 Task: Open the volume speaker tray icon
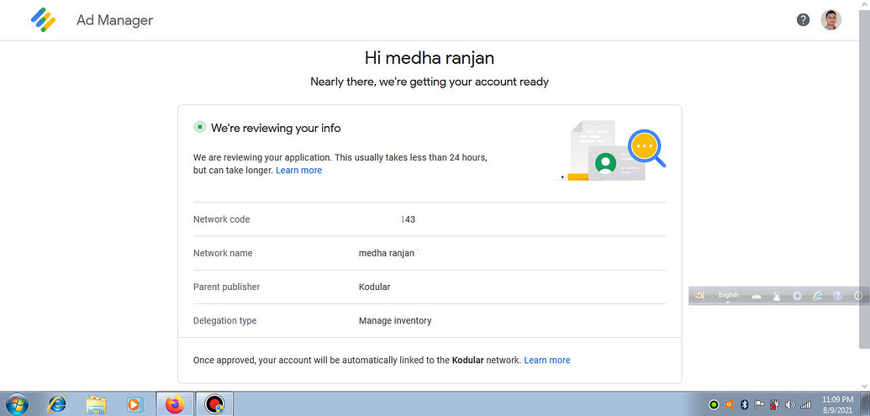pos(790,404)
